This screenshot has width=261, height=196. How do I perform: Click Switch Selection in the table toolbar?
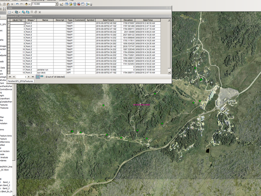(28, 12)
